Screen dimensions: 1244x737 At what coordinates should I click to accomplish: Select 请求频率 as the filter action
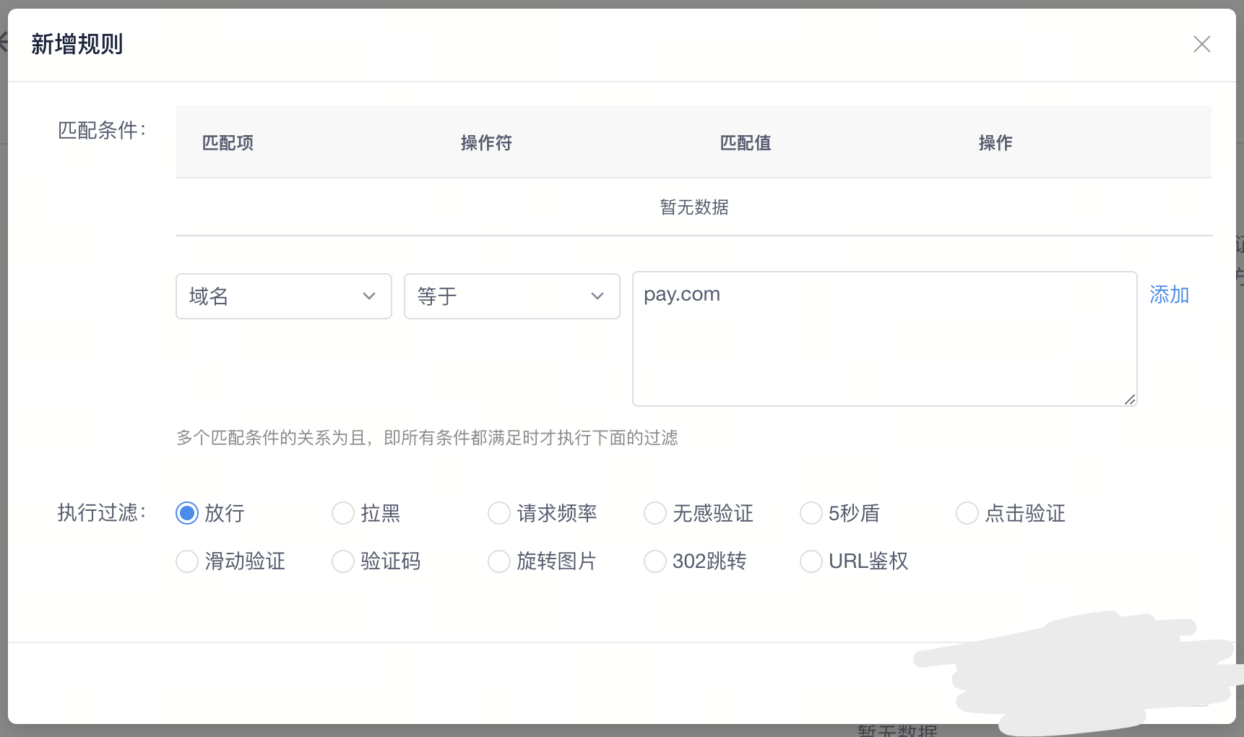[498, 513]
